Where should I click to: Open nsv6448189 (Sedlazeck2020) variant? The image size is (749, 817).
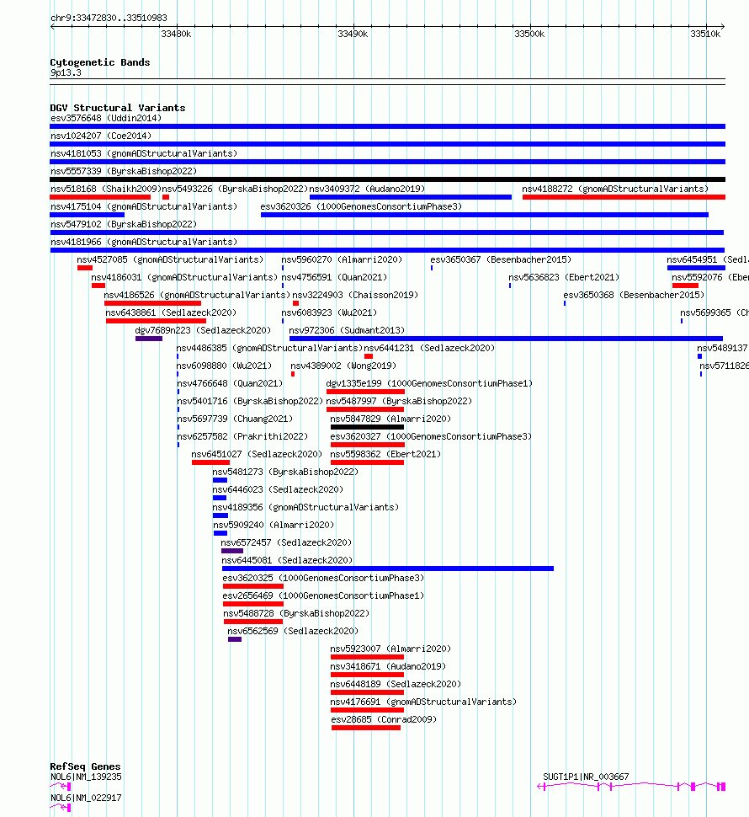pyautogui.click(x=396, y=685)
